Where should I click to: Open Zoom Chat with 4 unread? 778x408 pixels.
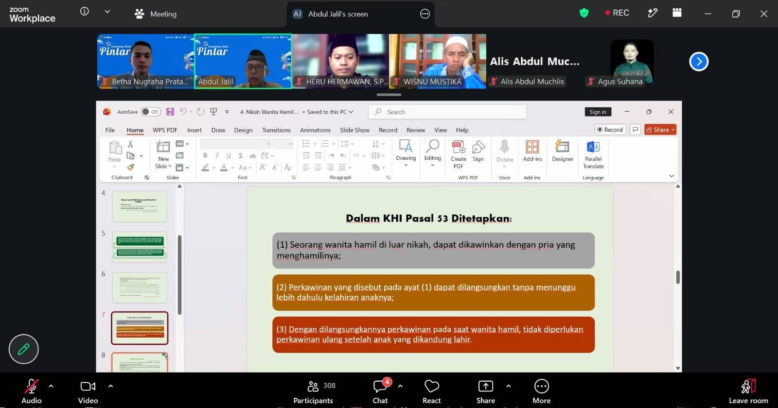[x=380, y=391]
